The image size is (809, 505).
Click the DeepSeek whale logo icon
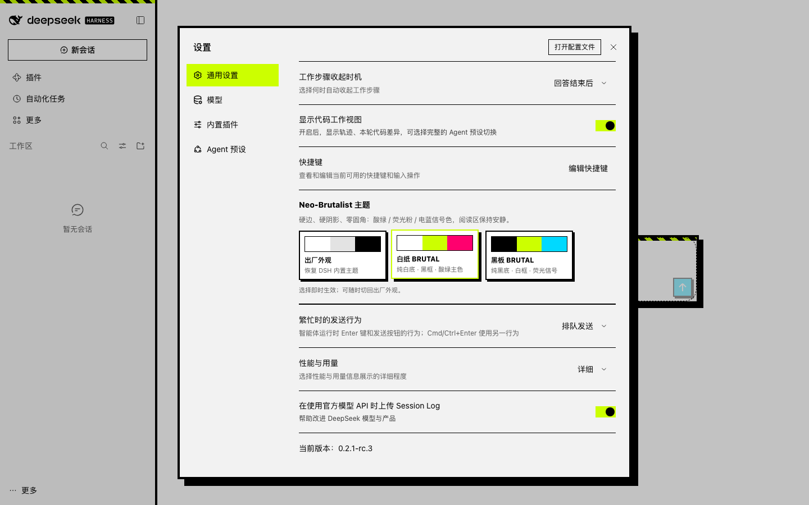[16, 20]
